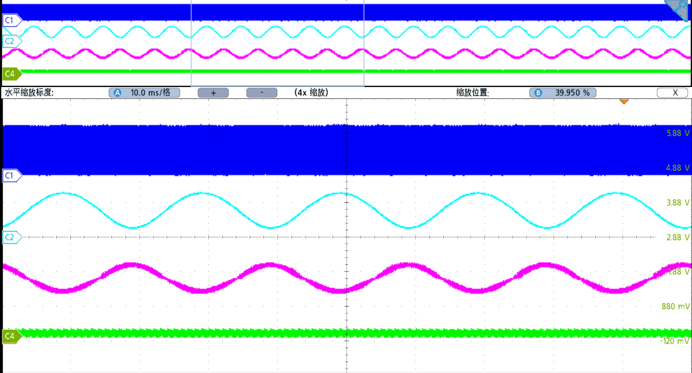Screen dimensions: 692x373
Task: Increase zoom with the plus button
Action: pos(213,93)
